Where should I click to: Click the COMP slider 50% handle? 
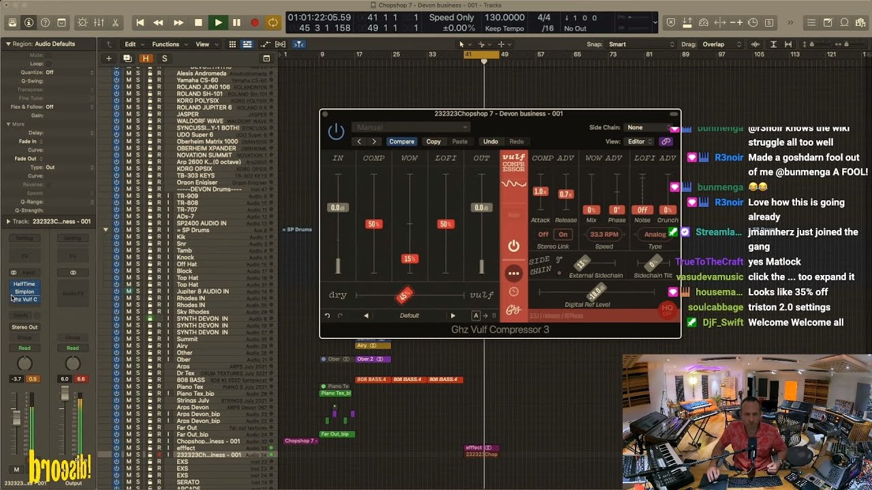click(x=373, y=224)
